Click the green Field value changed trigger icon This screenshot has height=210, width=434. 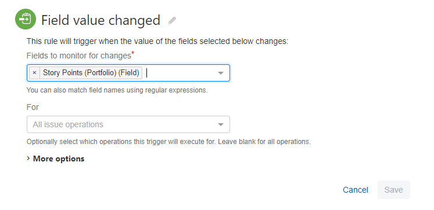(x=26, y=19)
